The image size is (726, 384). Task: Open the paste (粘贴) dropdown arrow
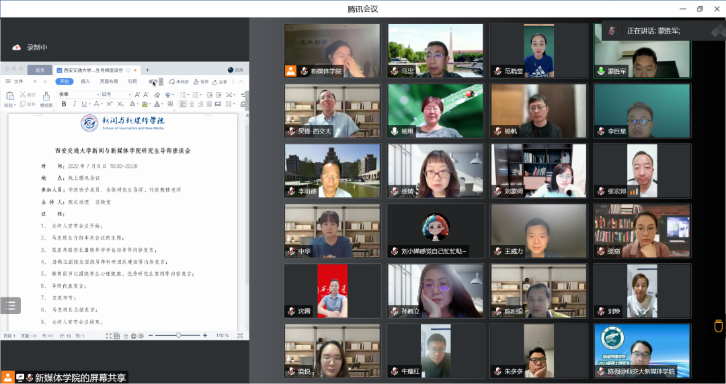(x=14, y=105)
